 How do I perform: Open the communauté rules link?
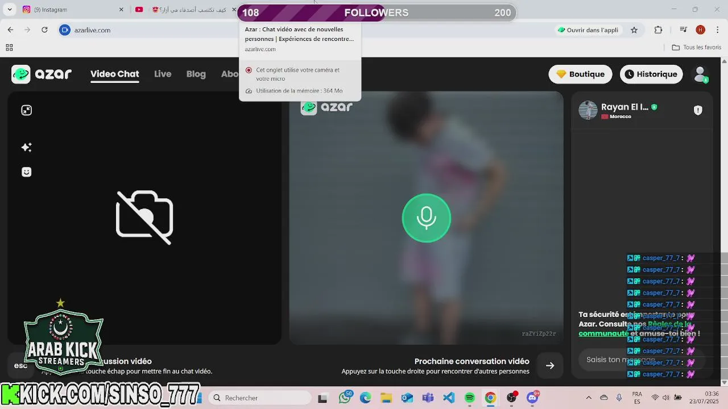[603, 333]
